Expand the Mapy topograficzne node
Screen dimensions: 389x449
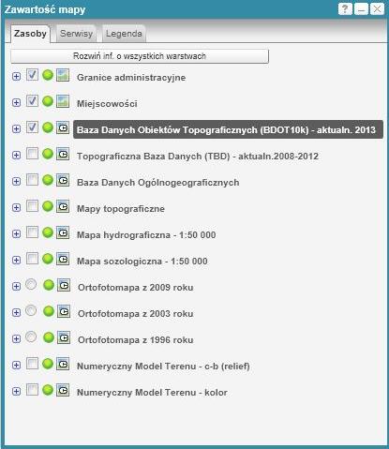click(x=16, y=208)
